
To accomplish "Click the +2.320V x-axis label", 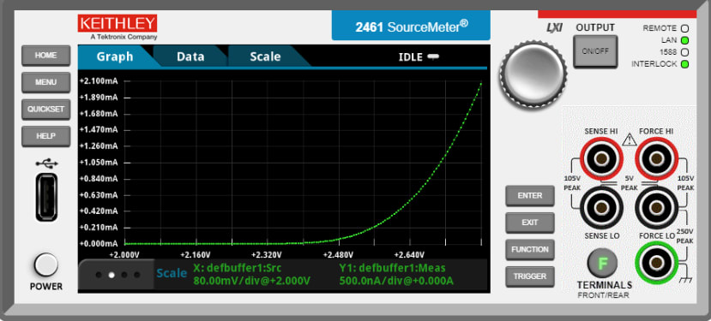I will pyautogui.click(x=267, y=254).
